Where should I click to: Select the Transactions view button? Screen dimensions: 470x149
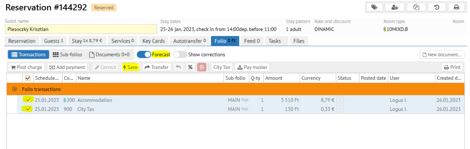[x=28, y=54]
